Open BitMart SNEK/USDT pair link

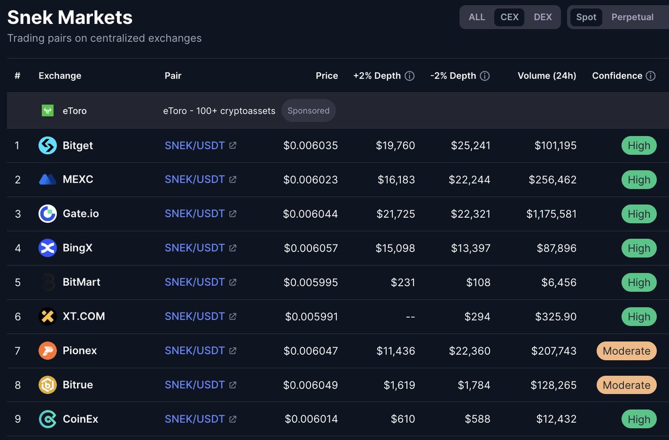pos(195,282)
